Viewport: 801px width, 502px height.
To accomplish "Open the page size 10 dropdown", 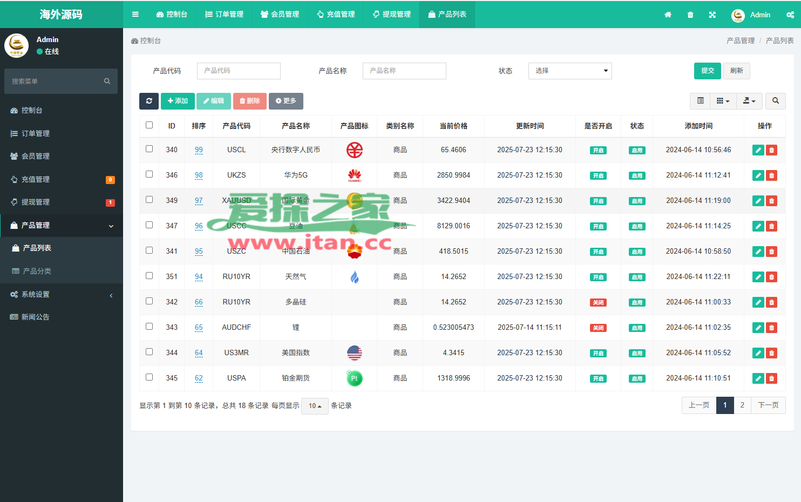I will [315, 406].
